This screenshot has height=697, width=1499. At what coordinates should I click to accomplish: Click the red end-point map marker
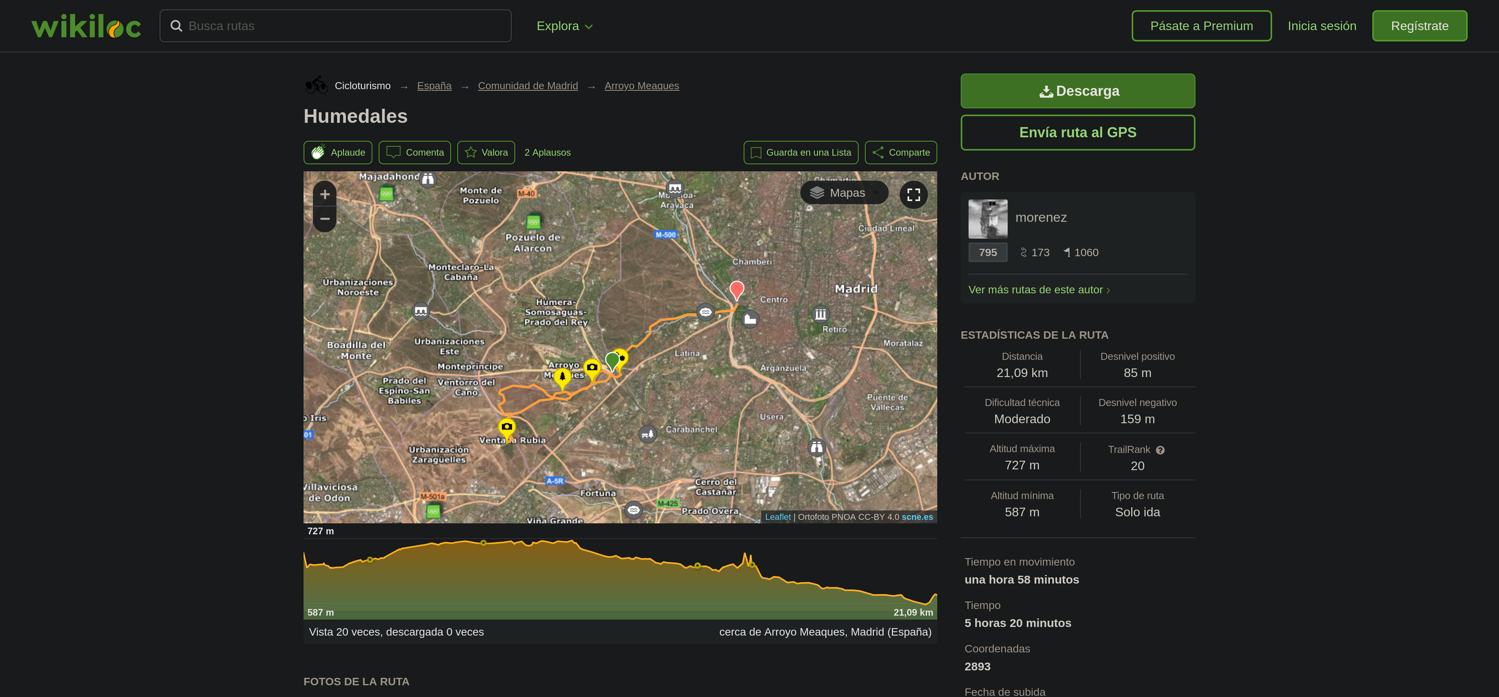(736, 289)
